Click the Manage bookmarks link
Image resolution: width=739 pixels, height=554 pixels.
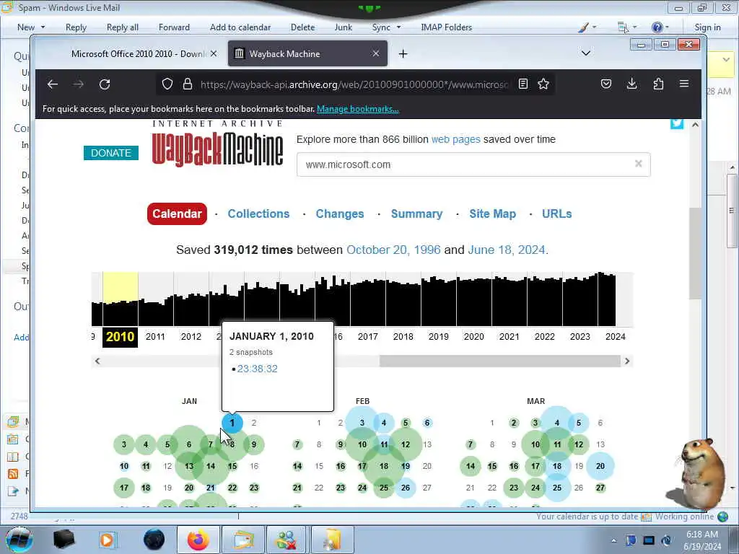point(358,109)
